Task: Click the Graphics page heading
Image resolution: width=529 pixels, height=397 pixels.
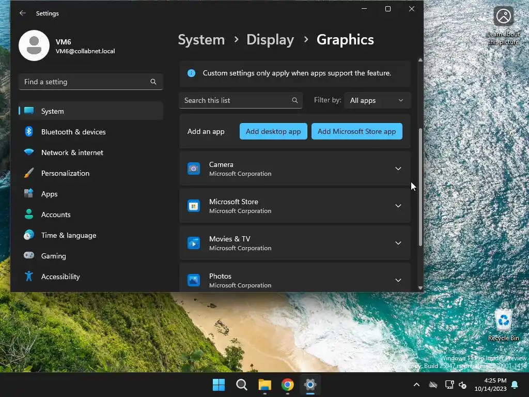Action: [345, 40]
